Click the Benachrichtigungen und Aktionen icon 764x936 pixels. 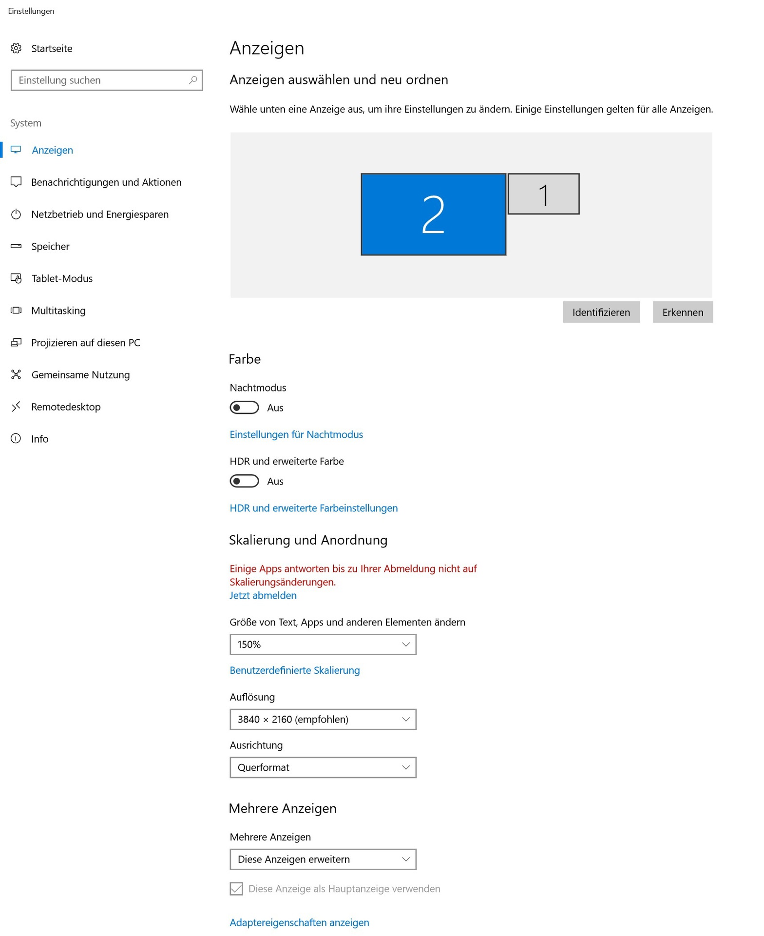(x=16, y=182)
